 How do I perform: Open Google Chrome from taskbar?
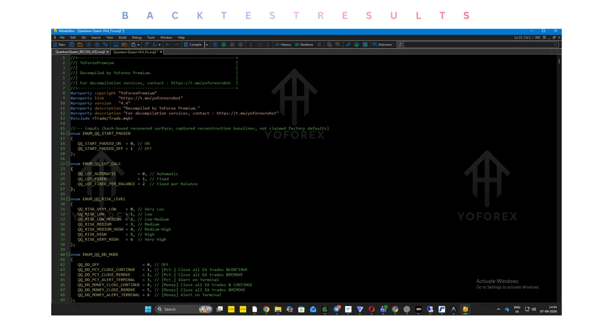(x=266, y=309)
